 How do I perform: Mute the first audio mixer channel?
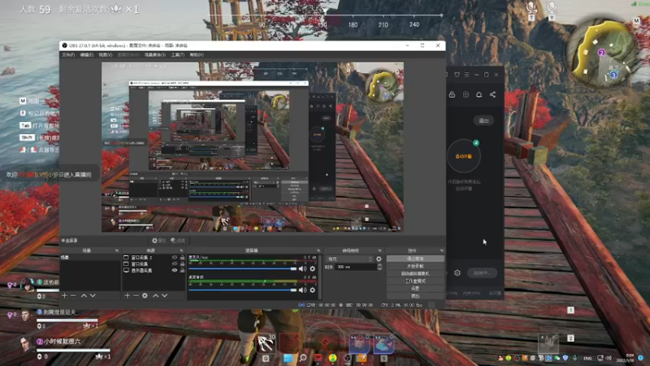click(x=302, y=269)
